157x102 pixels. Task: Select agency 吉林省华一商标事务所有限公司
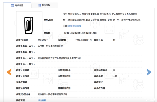pos(52,94)
